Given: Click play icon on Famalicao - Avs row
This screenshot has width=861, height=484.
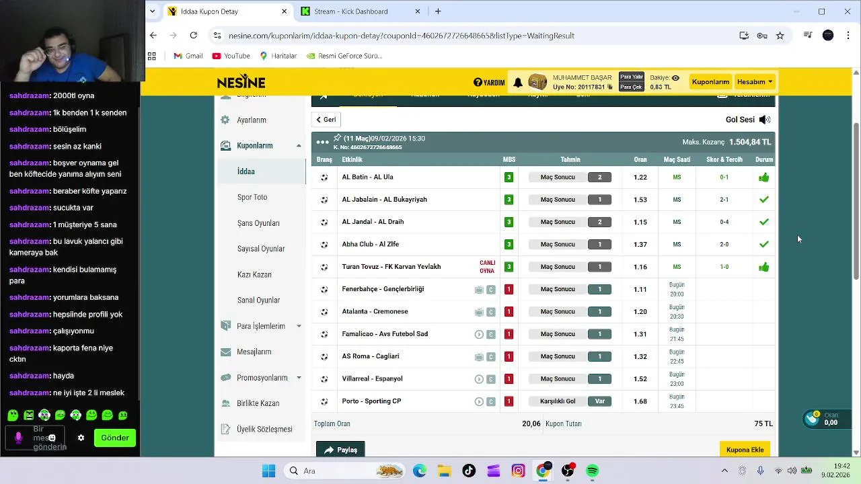Looking at the screenshot, I should pos(479,334).
